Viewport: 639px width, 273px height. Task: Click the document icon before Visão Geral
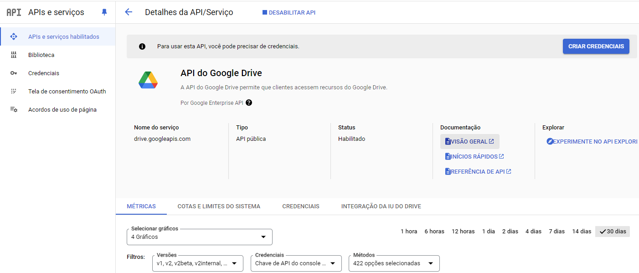[x=448, y=141]
